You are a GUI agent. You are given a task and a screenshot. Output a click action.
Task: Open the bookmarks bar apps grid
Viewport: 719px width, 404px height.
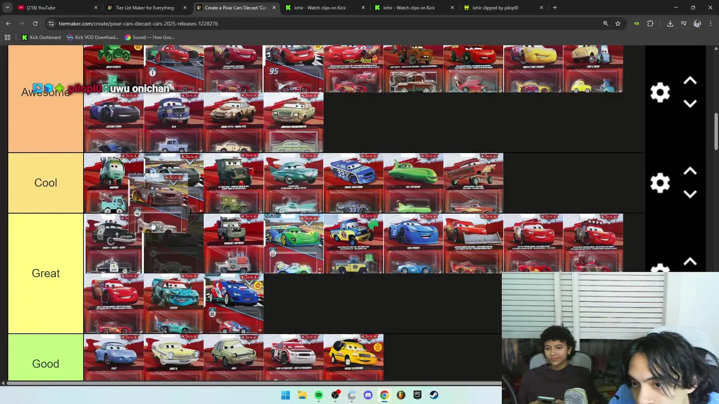coord(7,38)
